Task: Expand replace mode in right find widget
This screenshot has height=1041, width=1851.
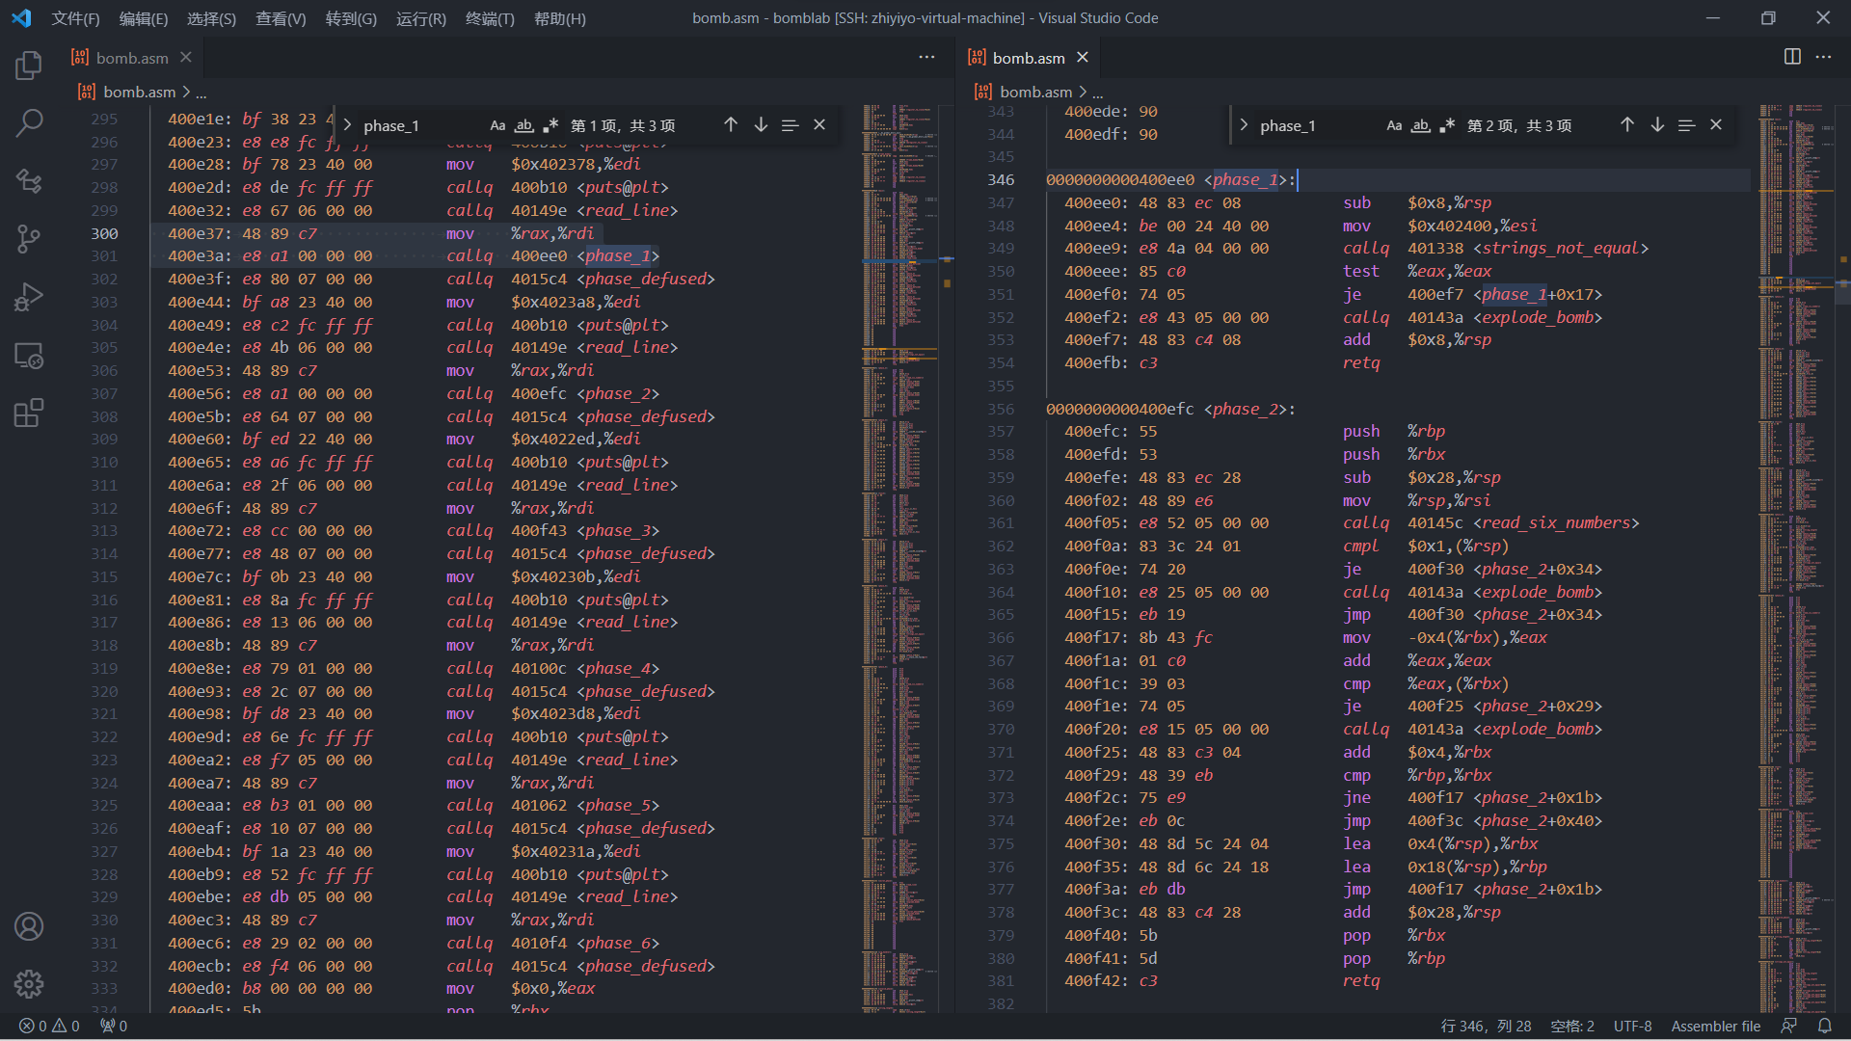Action: [1244, 125]
